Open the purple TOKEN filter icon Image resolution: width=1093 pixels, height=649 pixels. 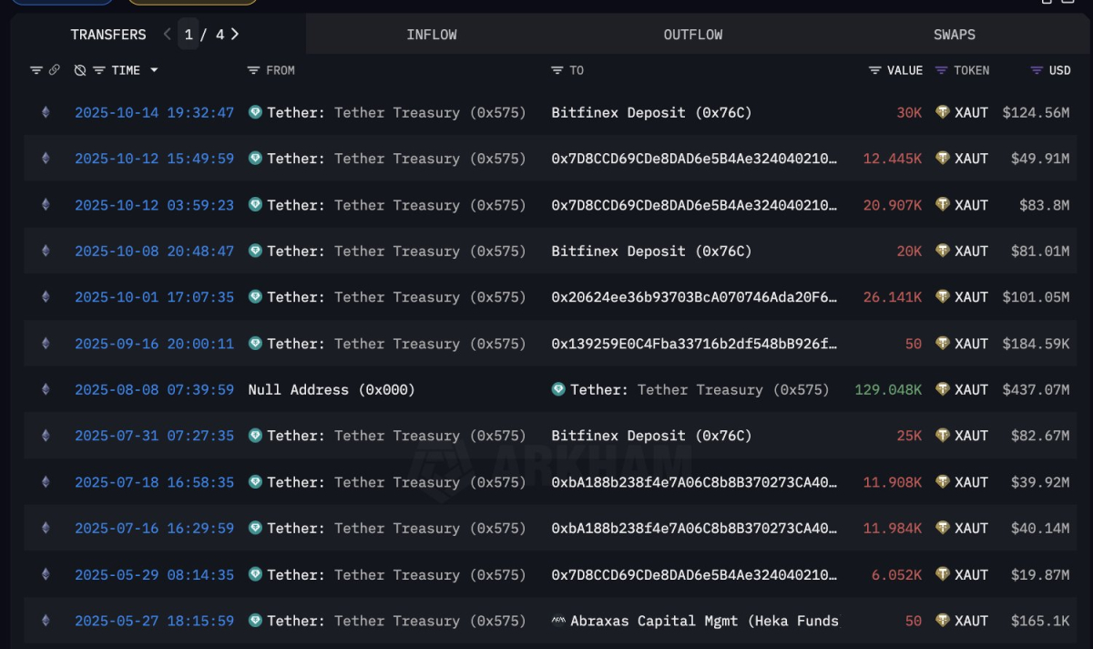click(x=942, y=70)
